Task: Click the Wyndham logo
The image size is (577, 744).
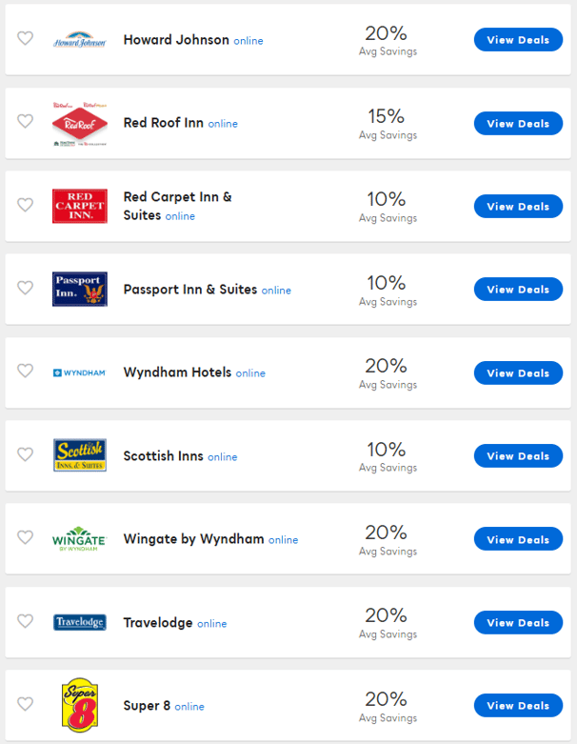Action: pyautogui.click(x=80, y=372)
